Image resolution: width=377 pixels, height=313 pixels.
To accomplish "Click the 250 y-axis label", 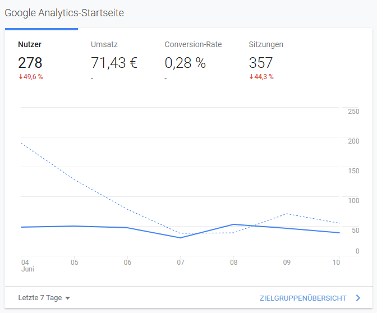I will pos(353,112).
